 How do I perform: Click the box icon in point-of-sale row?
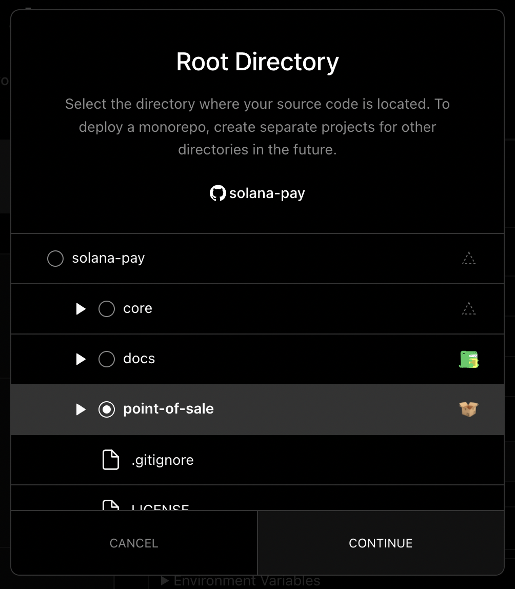point(469,409)
